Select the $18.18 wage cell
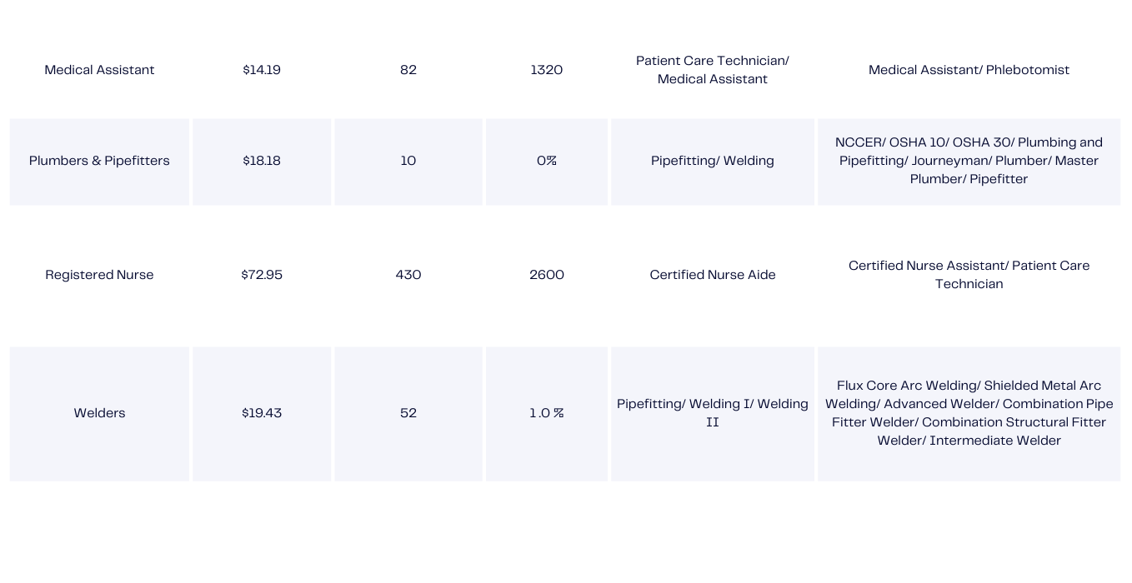This screenshot has height=583, width=1132. pyautogui.click(x=262, y=161)
